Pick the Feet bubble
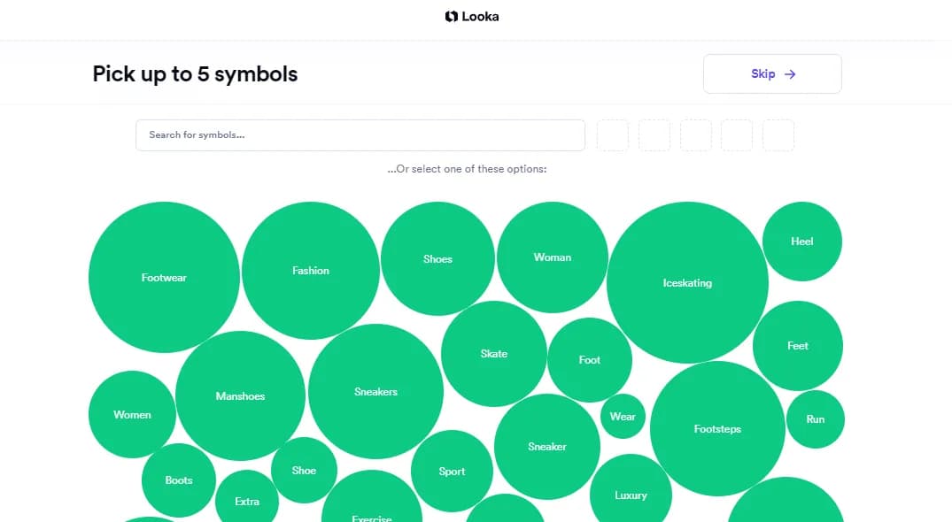 point(797,345)
